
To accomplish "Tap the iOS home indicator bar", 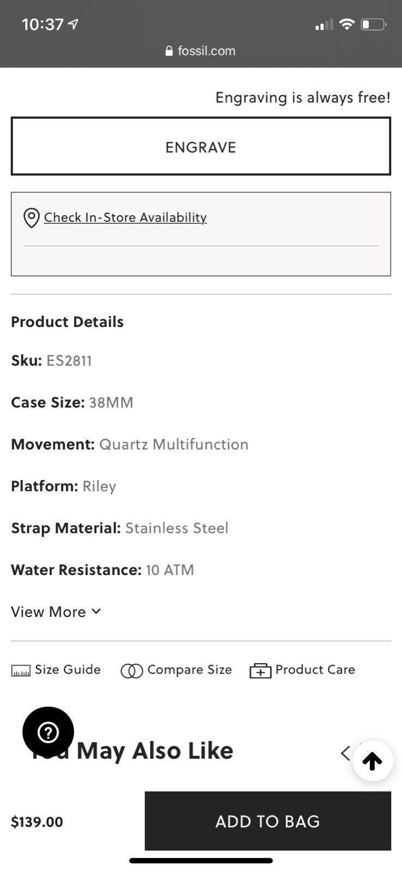I will [x=201, y=861].
